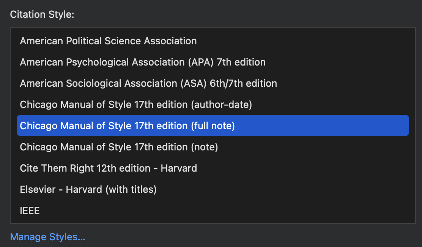Choose Cite Them Right 12th edition Harvard
This screenshot has height=247, width=422.
(108, 168)
